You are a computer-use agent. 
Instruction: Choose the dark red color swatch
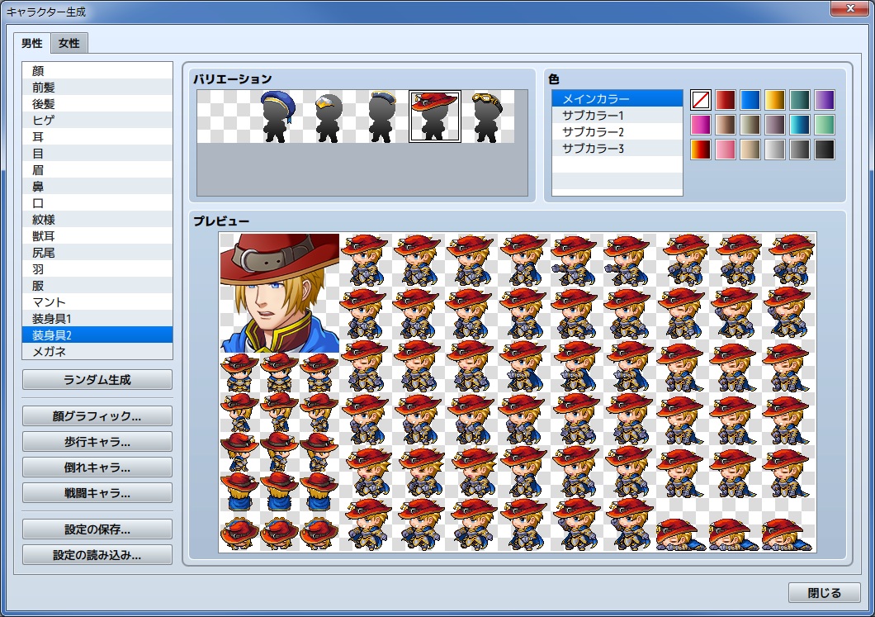click(x=725, y=100)
